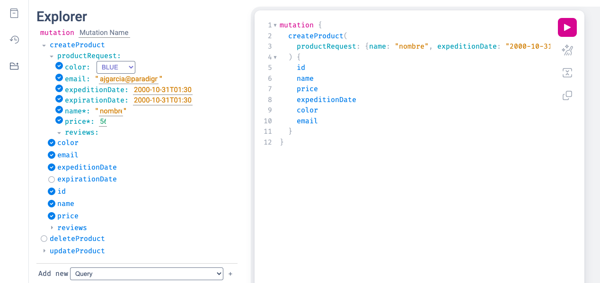Screen dimensions: 600x283
Task: Prettify the query using the broom icon
Action: click(567, 50)
